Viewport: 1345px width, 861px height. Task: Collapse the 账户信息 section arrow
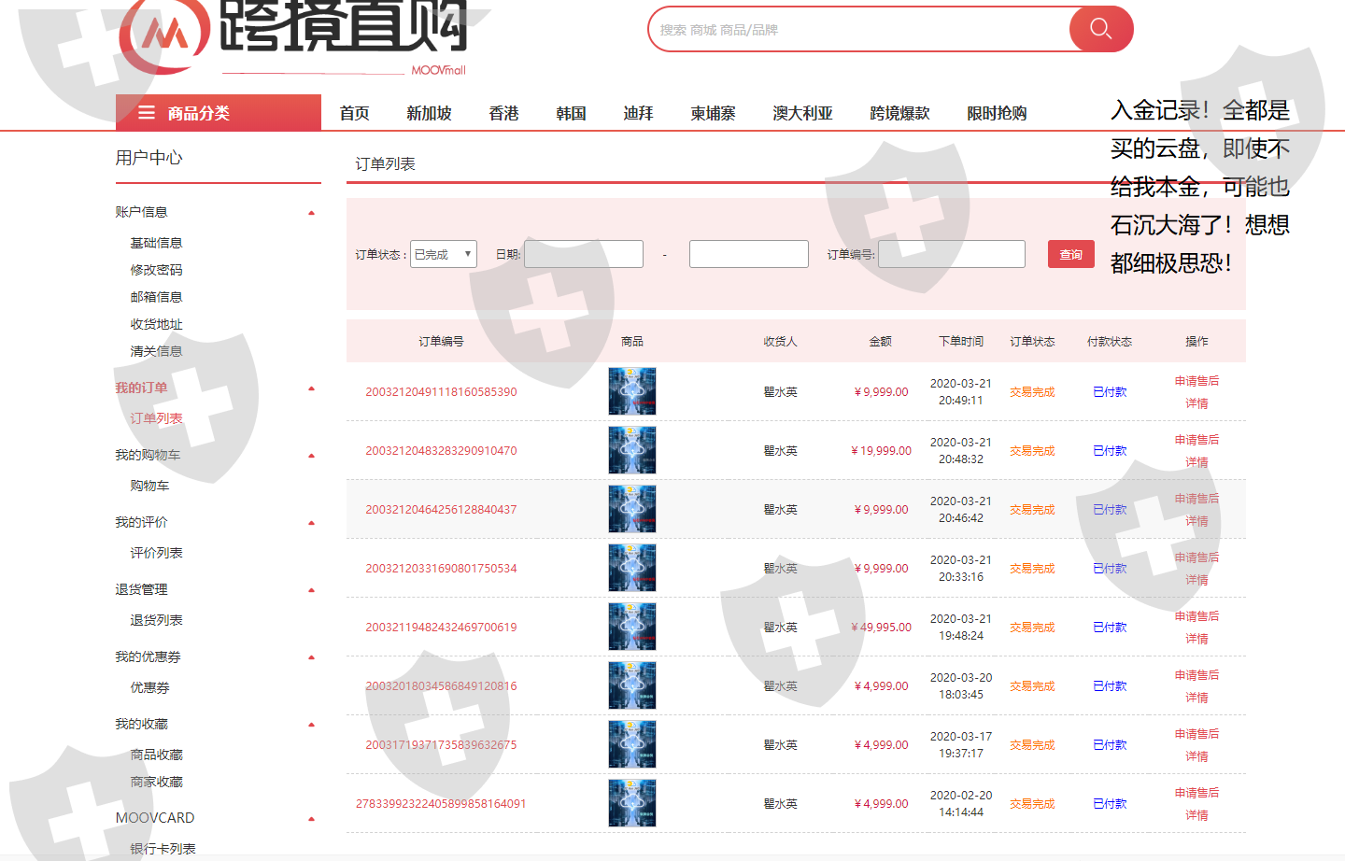pyautogui.click(x=312, y=213)
